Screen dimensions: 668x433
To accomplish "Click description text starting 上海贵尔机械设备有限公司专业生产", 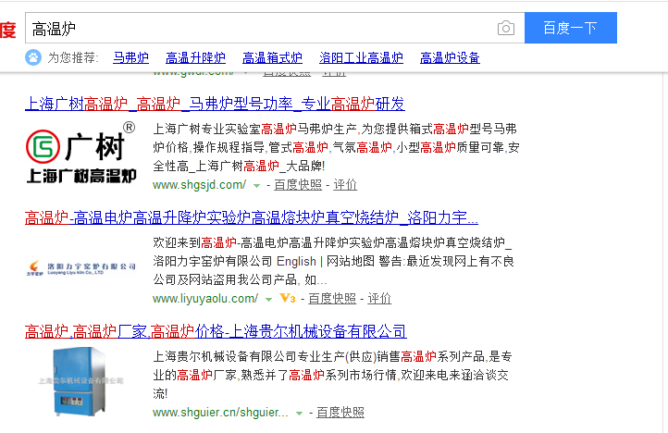I will coord(332,375).
